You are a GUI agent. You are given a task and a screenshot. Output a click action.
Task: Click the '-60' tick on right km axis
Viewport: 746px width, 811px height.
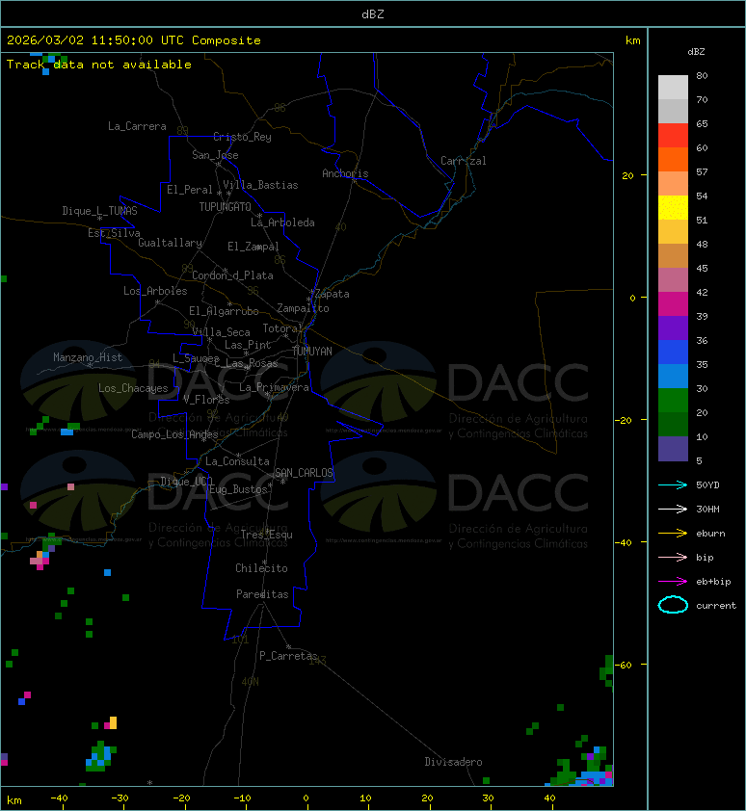[x=624, y=665]
